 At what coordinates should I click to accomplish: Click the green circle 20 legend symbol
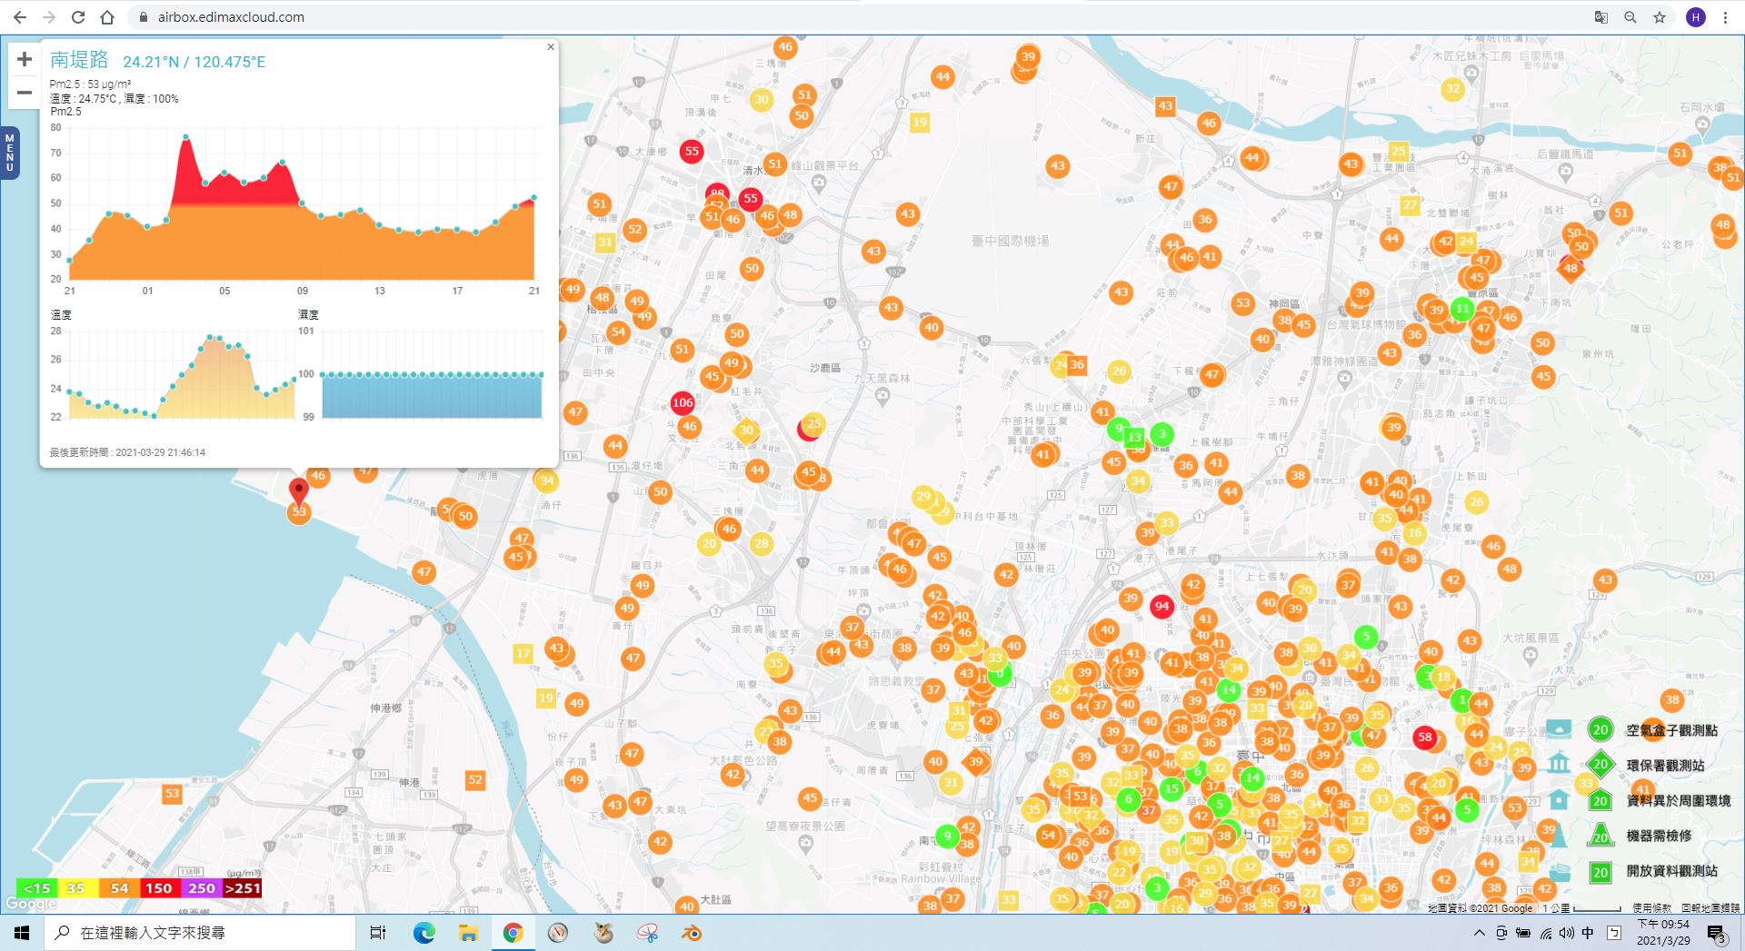point(1600,729)
